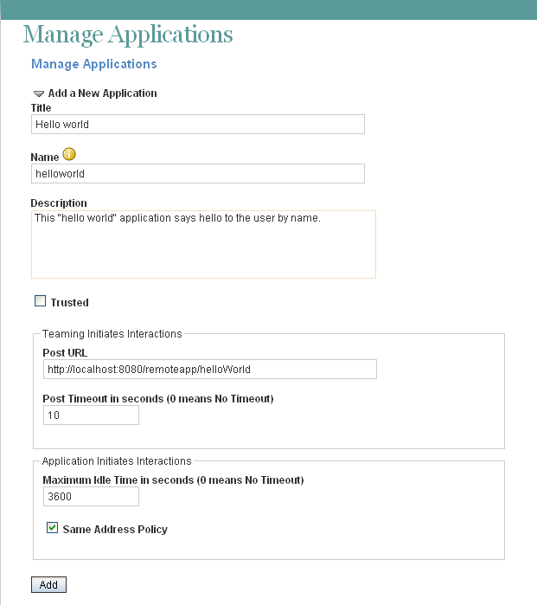
Task: Click inside the Description text area
Action: [203, 244]
